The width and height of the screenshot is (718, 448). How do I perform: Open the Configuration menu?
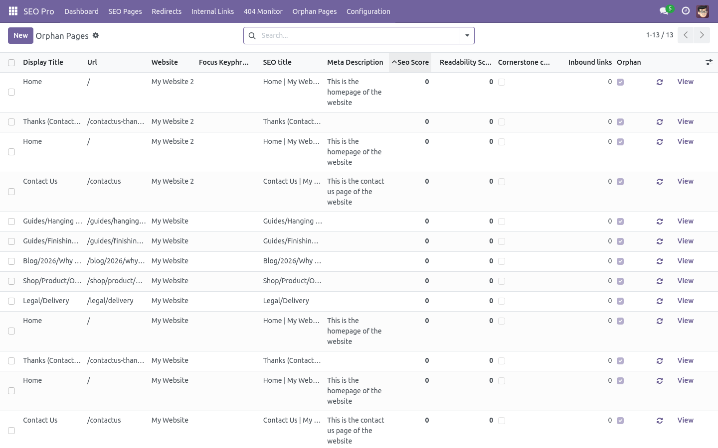(368, 11)
